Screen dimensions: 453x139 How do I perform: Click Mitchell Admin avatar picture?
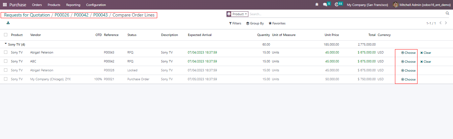click(x=395, y=5)
